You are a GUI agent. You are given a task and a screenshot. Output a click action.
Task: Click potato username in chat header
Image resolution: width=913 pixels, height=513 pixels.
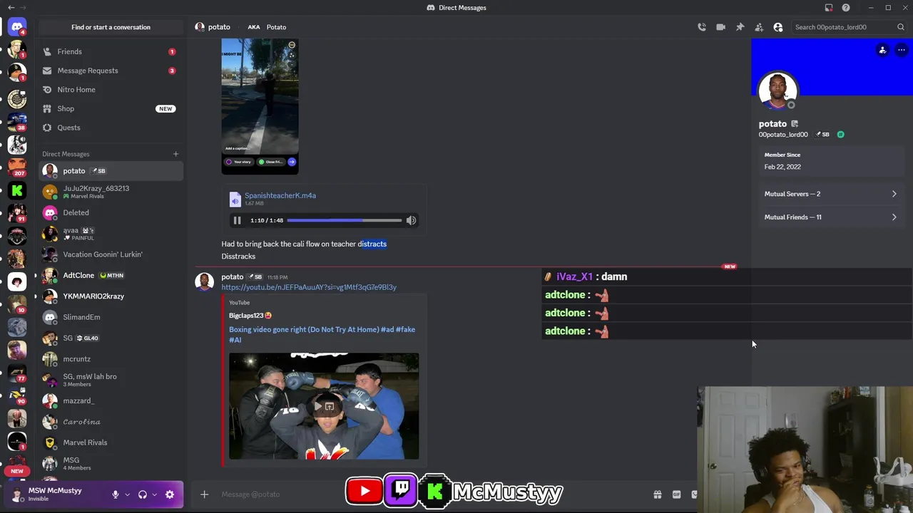(x=219, y=27)
